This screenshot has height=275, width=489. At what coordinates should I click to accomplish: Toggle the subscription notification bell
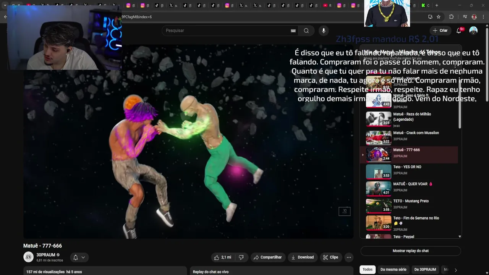coord(76,257)
